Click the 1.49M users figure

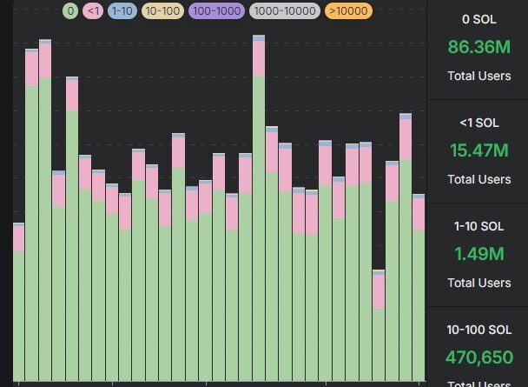478,254
